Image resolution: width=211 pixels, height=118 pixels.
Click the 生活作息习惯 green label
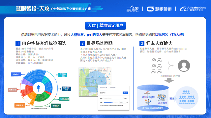tap(64, 99)
